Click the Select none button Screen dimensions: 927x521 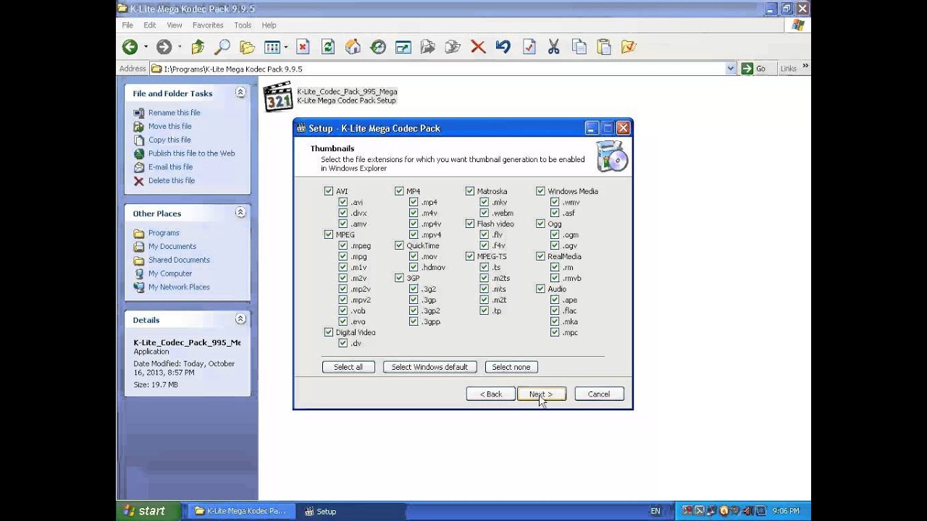pos(511,367)
